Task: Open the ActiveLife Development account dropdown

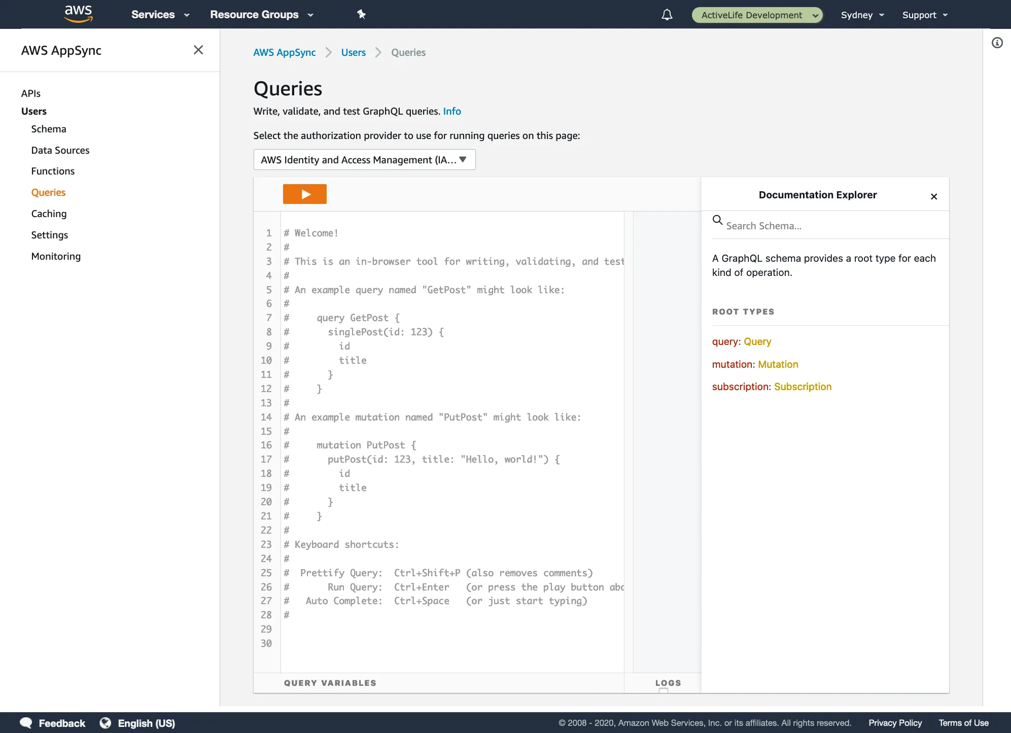Action: coord(757,15)
